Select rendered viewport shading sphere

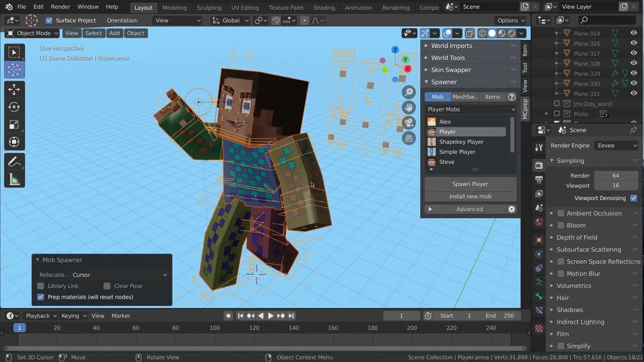pos(511,33)
